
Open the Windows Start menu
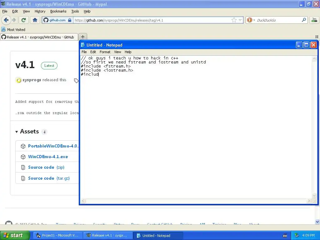pos(15,235)
